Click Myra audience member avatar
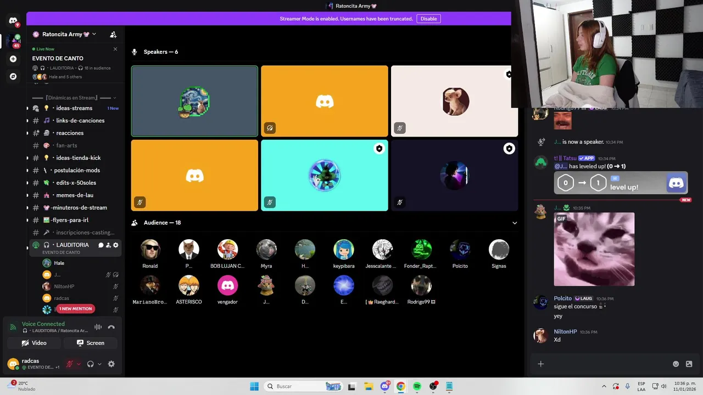The width and height of the screenshot is (703, 395). coord(266,250)
